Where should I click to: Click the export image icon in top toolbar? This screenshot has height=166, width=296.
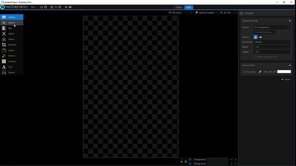coord(52,7)
